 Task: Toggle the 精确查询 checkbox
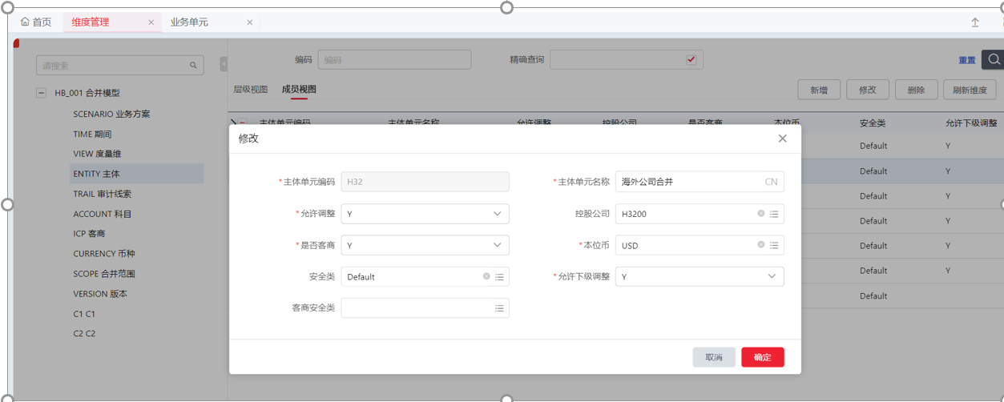coord(691,59)
